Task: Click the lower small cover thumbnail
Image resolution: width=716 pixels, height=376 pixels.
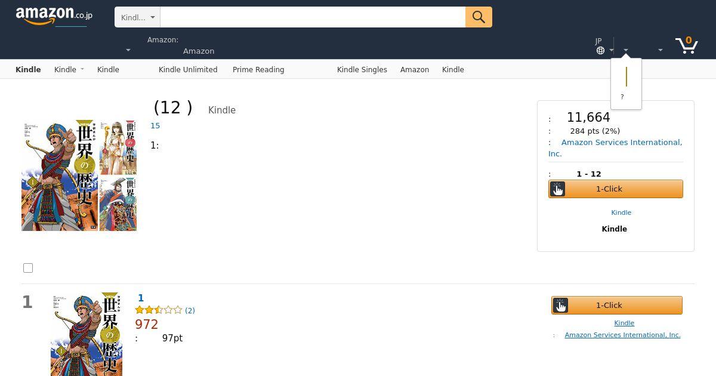Action: 118,204
